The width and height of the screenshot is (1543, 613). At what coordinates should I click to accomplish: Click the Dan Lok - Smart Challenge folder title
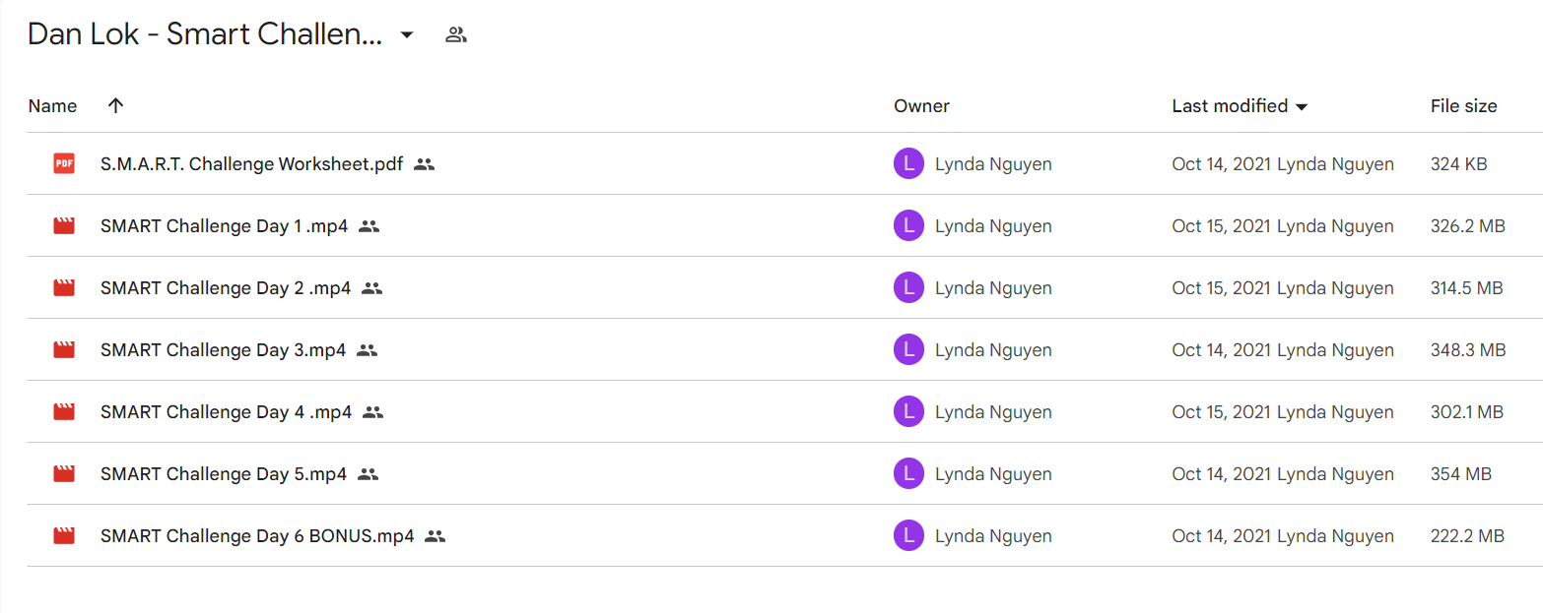click(205, 34)
